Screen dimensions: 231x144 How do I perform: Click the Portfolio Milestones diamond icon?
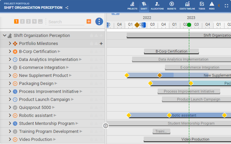click(15, 43)
